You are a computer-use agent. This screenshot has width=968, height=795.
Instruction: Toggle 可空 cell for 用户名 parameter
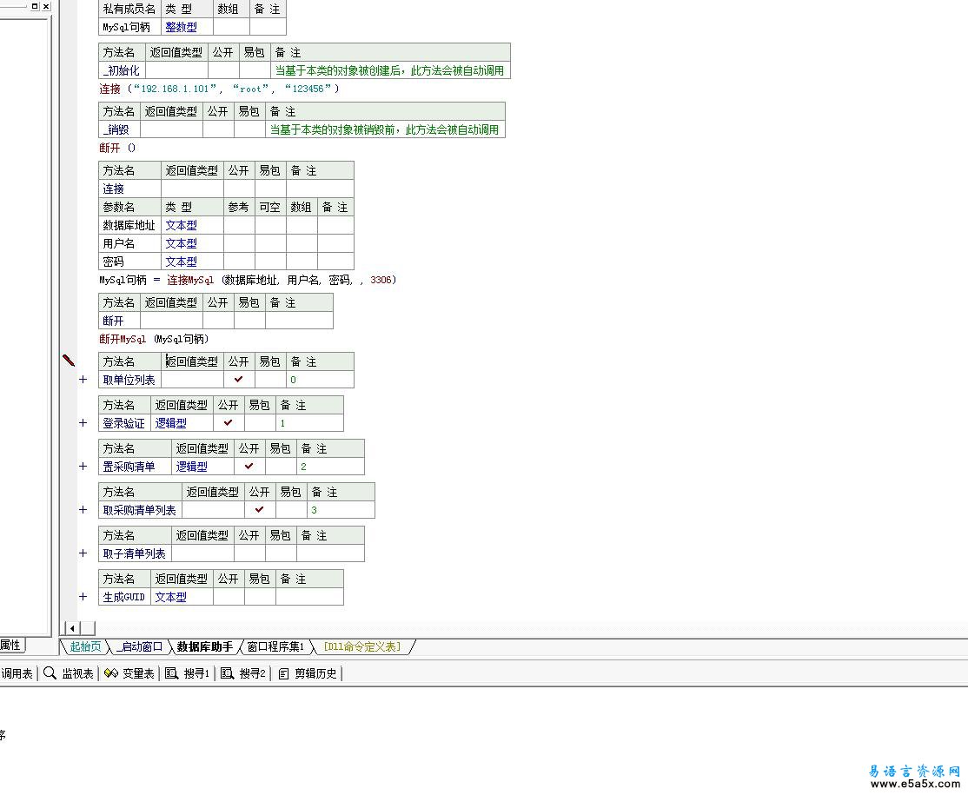(270, 243)
